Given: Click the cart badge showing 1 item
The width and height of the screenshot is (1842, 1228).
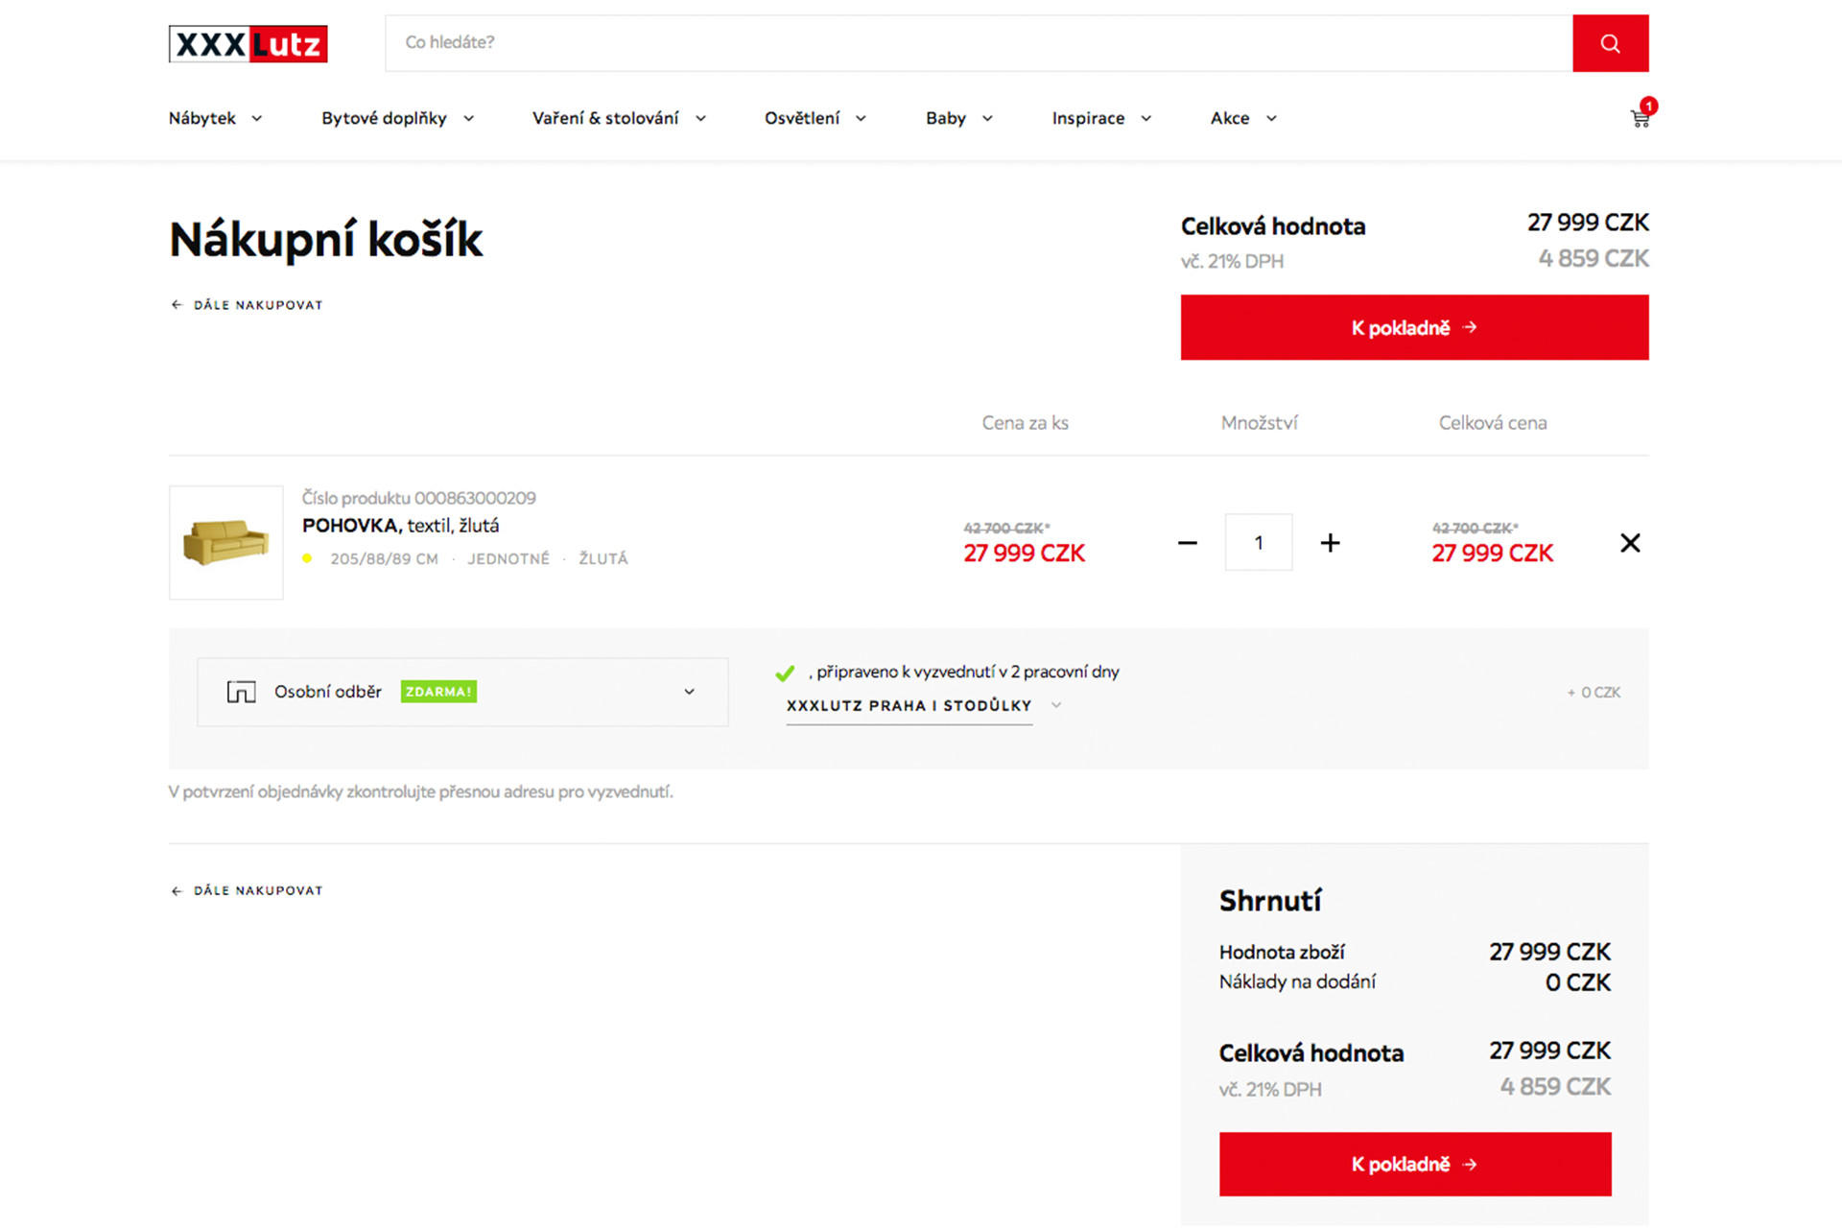Looking at the screenshot, I should tap(1648, 106).
